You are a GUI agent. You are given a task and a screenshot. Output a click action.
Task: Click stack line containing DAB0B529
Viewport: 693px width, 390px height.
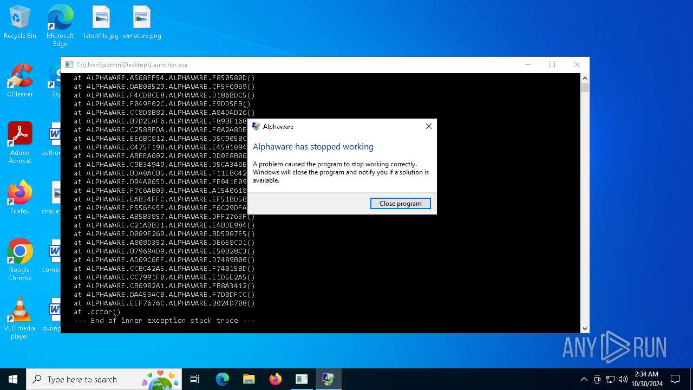(165, 87)
